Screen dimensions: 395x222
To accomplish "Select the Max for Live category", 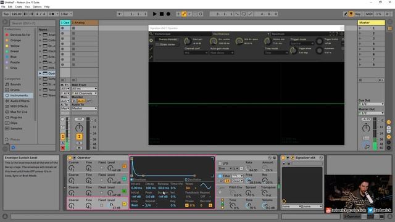I will click(19, 112).
